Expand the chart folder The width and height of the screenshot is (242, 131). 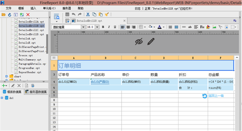click(x=6, y=76)
